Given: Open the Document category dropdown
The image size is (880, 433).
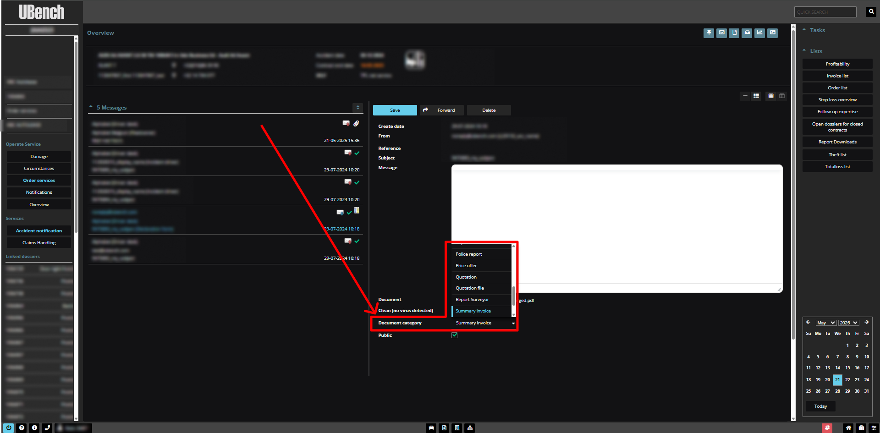Looking at the screenshot, I should [484, 323].
